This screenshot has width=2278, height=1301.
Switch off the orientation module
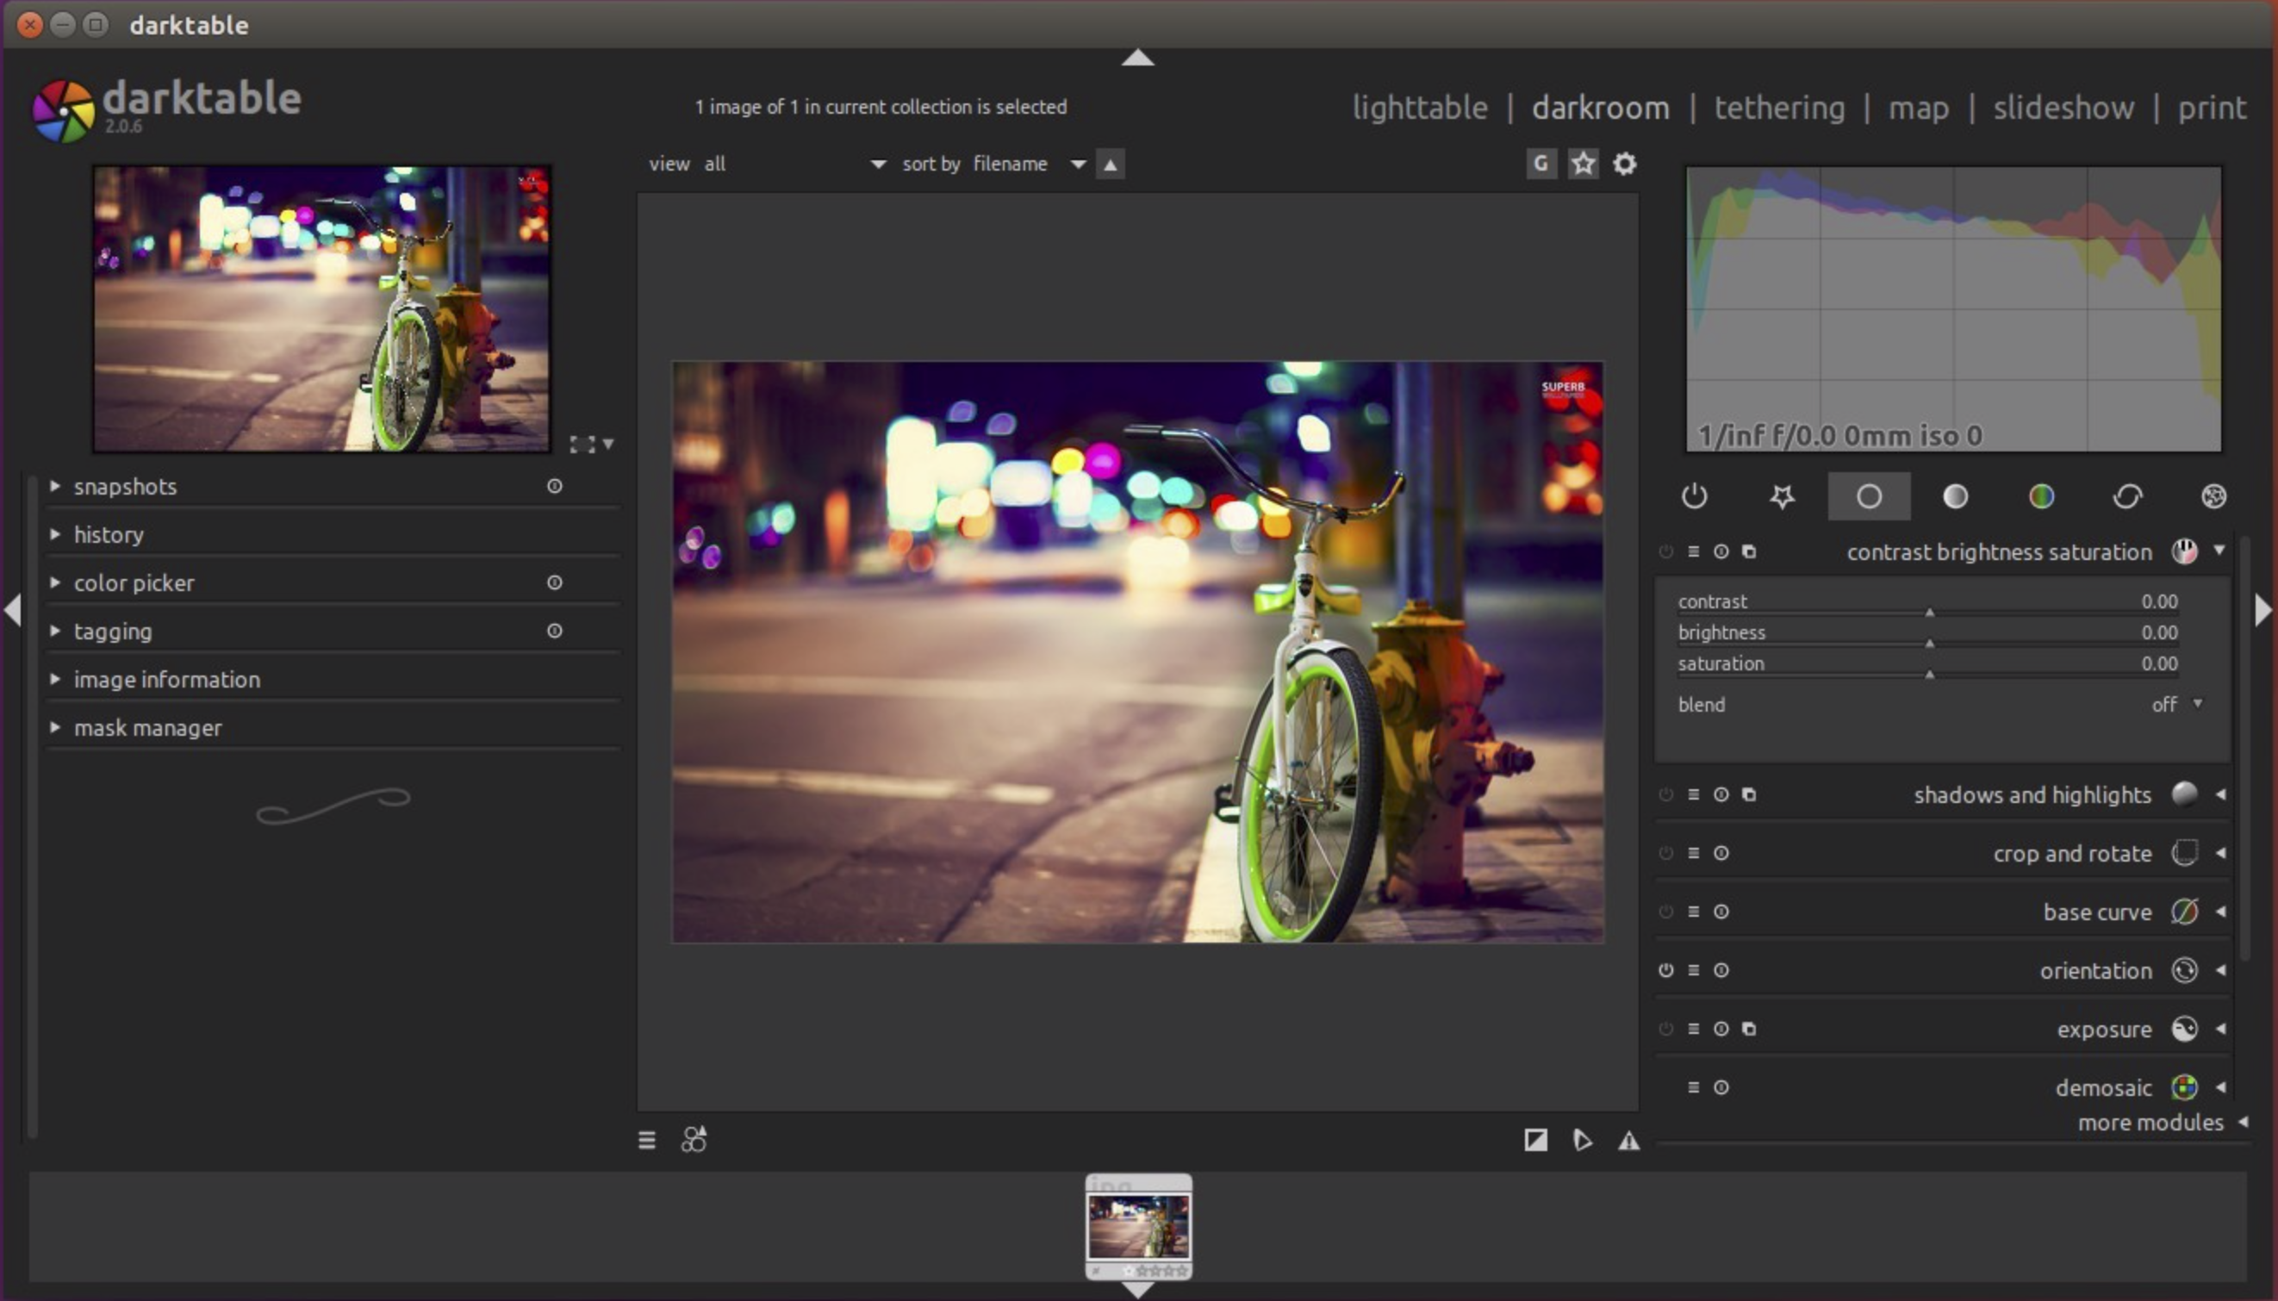(1665, 970)
